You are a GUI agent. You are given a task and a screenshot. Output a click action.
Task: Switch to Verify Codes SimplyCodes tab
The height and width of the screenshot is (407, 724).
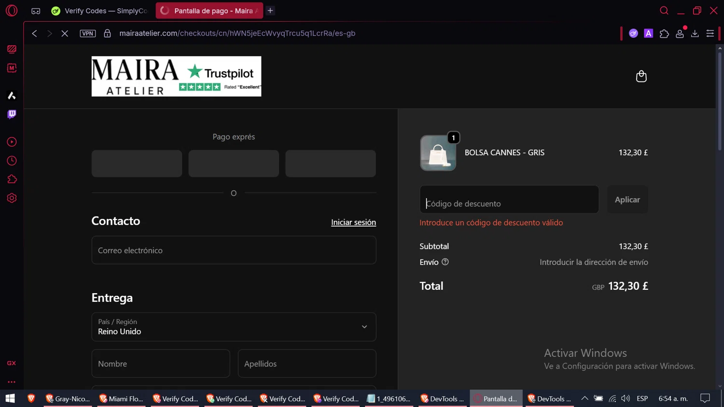[x=100, y=11]
